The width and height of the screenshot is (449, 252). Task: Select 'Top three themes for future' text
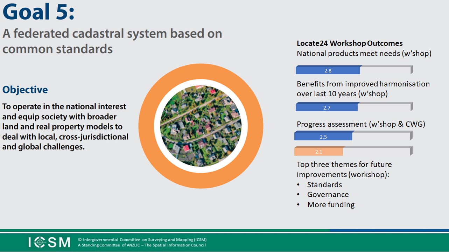click(x=344, y=164)
